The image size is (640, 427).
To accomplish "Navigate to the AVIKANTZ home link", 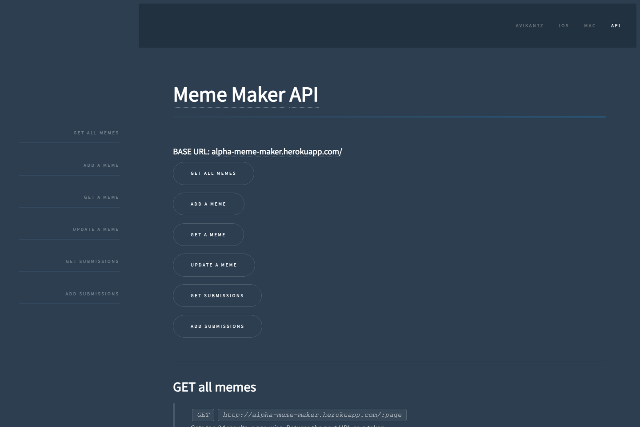I will [529, 25].
